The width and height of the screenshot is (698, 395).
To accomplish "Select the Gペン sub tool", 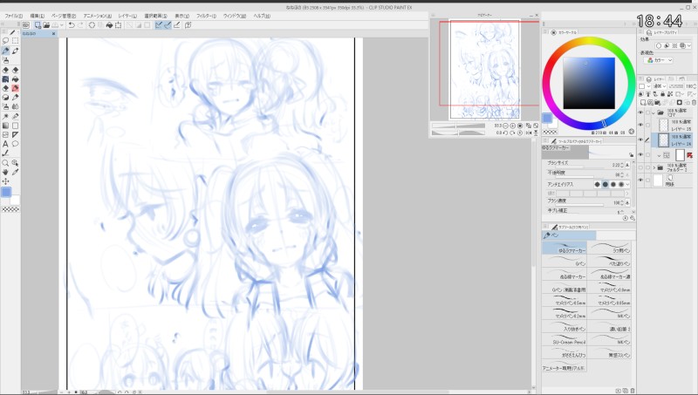I will (x=564, y=261).
